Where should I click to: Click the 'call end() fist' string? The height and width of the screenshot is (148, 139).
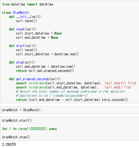coord(118,87)
